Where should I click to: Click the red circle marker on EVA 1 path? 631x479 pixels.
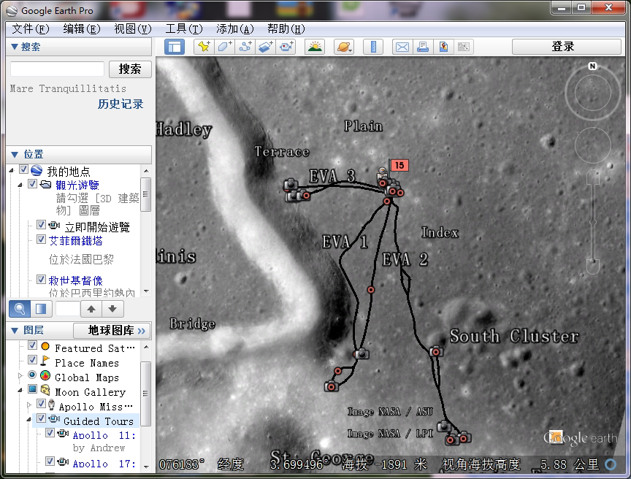coord(370,290)
